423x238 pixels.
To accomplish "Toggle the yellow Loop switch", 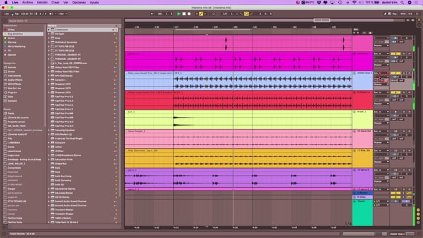I will [x=247, y=14].
